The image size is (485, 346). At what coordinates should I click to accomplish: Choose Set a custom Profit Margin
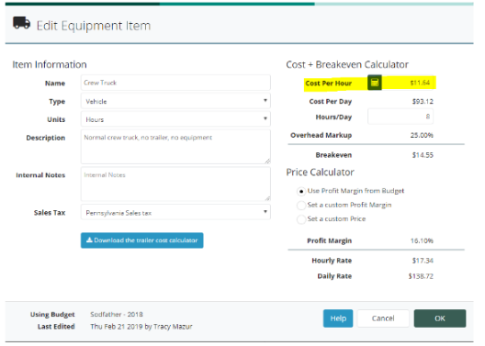[301, 206]
